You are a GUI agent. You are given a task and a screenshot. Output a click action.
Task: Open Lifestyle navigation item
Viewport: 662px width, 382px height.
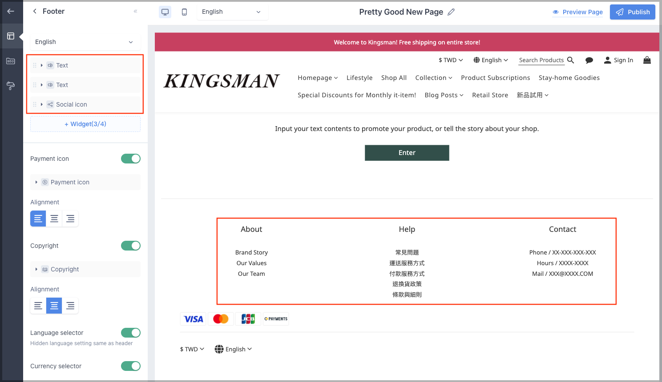pos(359,78)
